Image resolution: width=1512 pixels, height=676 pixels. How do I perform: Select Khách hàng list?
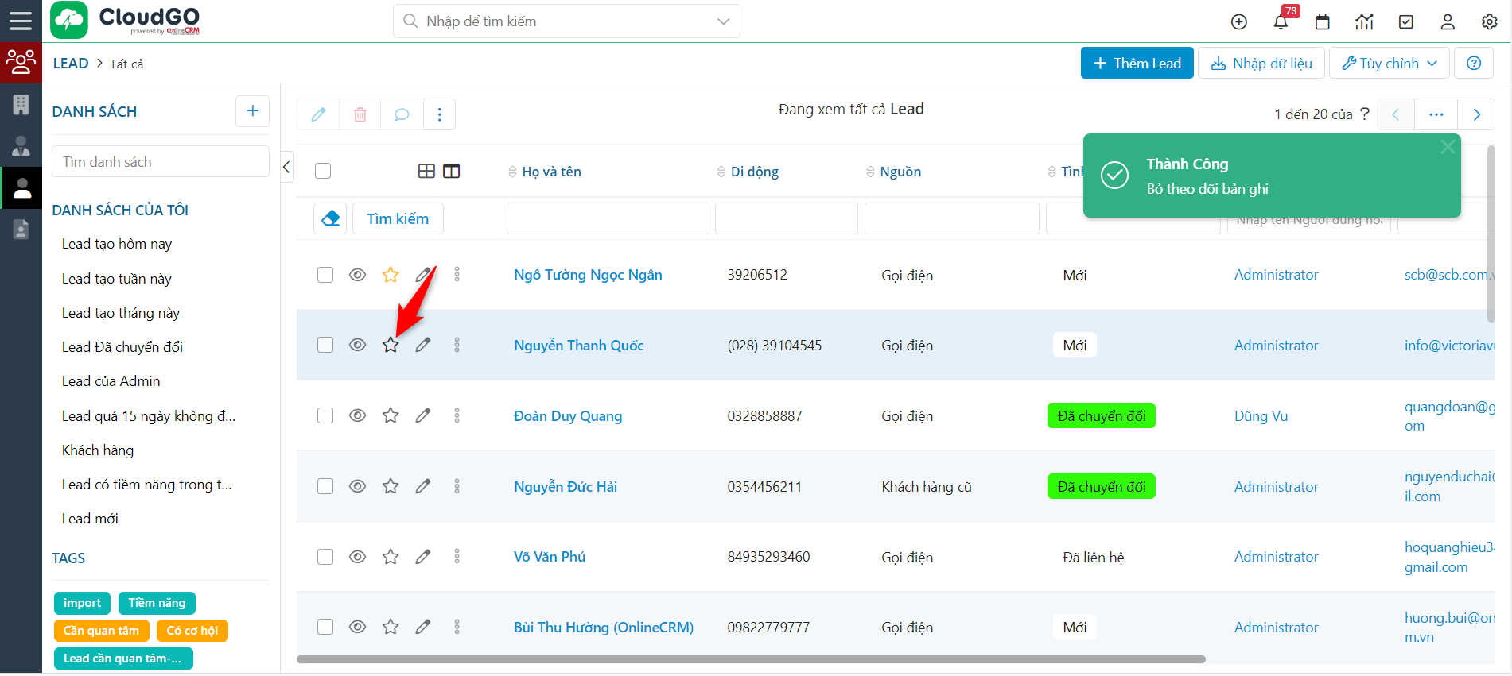click(98, 450)
